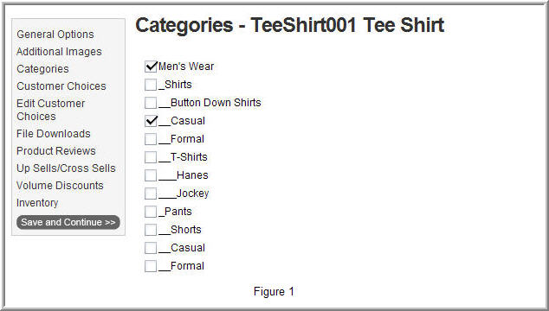Viewport: 549px width, 311px height.
Task: Open the Customer Choices link
Action: (61, 86)
